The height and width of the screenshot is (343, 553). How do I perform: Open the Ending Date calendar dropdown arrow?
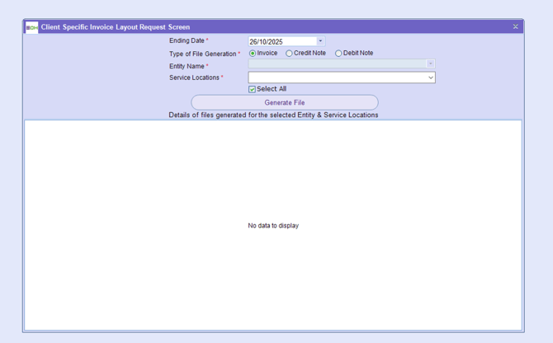coord(321,41)
